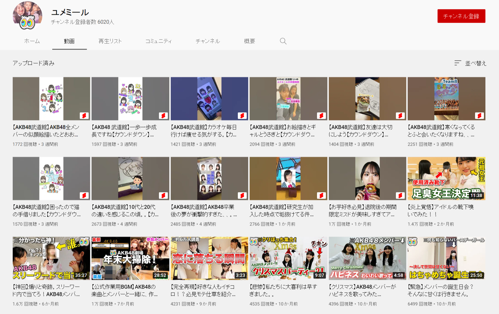
Task: Open thumbnail of 友達は大切にしよう video
Action: [368, 99]
